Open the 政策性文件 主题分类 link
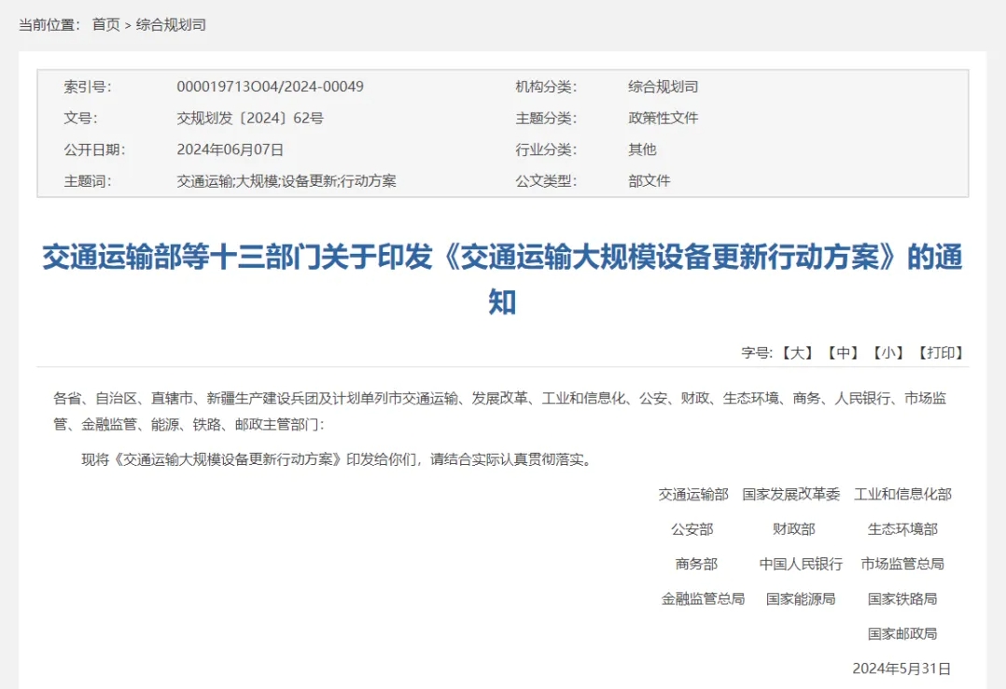The image size is (1006, 689). pyautogui.click(x=662, y=118)
